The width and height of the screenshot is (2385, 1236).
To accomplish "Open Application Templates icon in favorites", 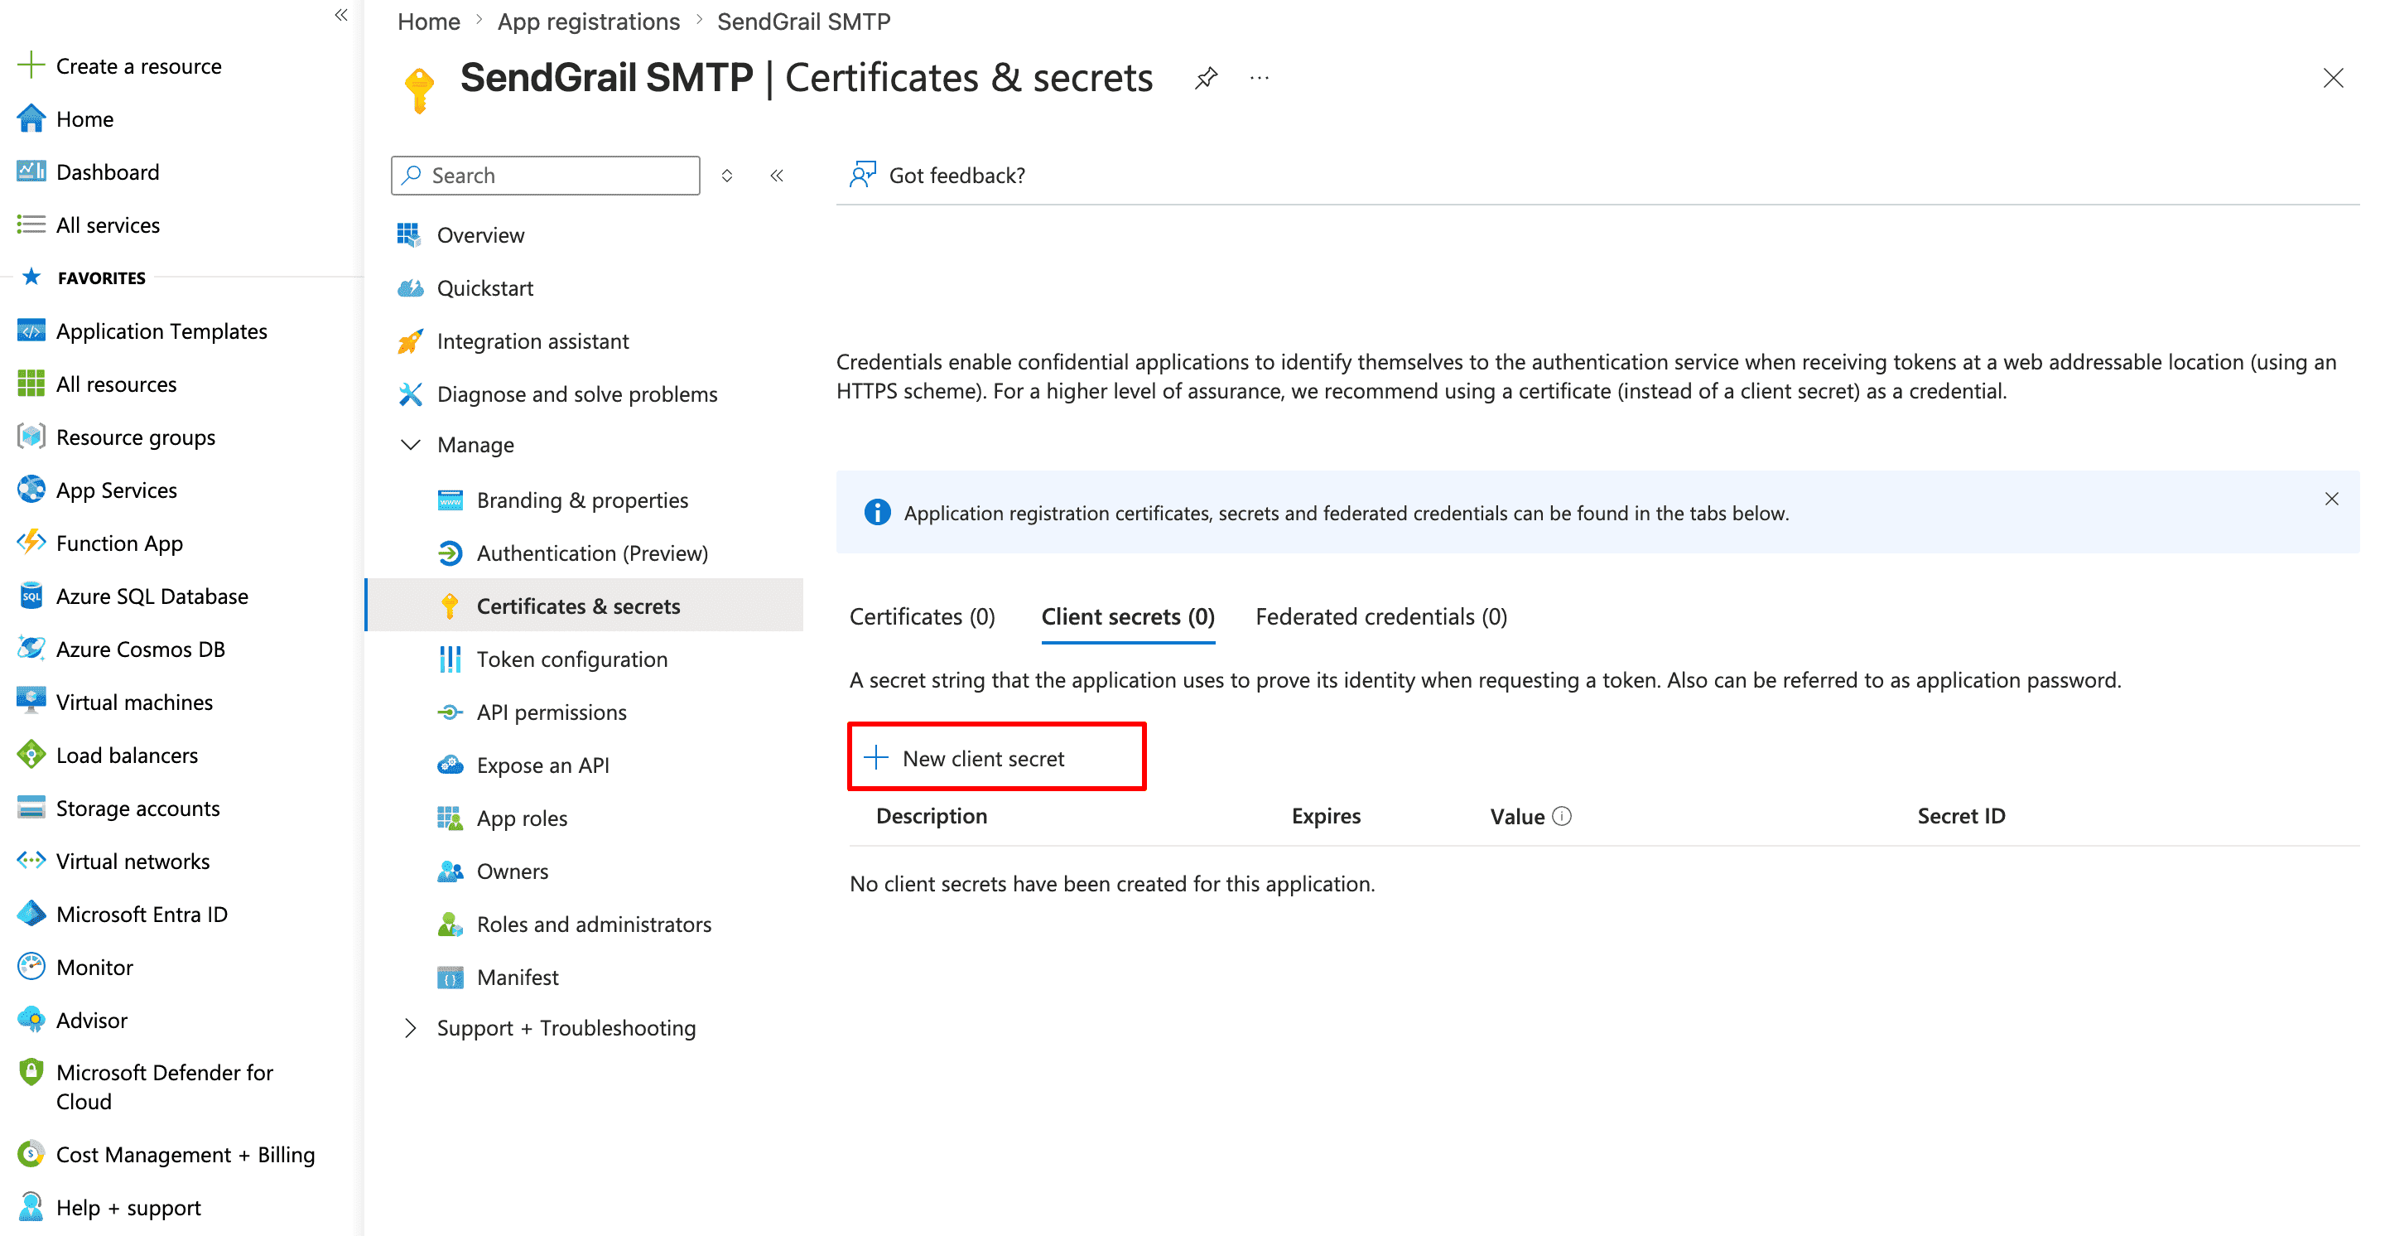I will click(31, 331).
